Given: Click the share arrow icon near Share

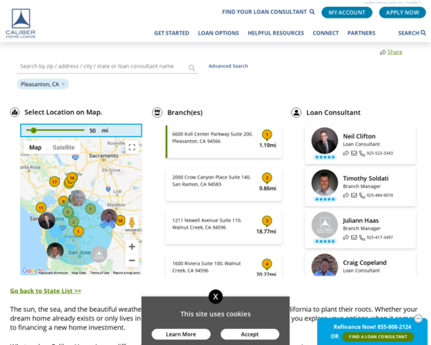Looking at the screenshot, I should (383, 52).
